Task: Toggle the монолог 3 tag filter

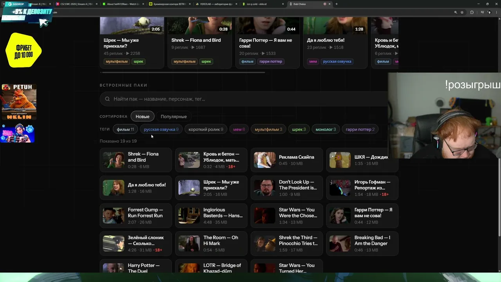Action: click(x=326, y=129)
